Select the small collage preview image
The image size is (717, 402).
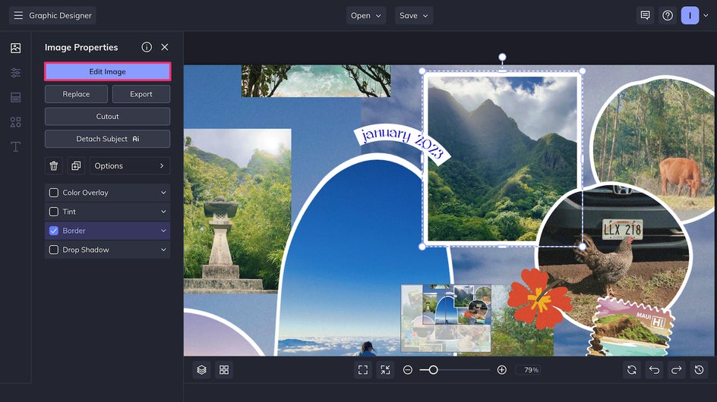coord(446,319)
